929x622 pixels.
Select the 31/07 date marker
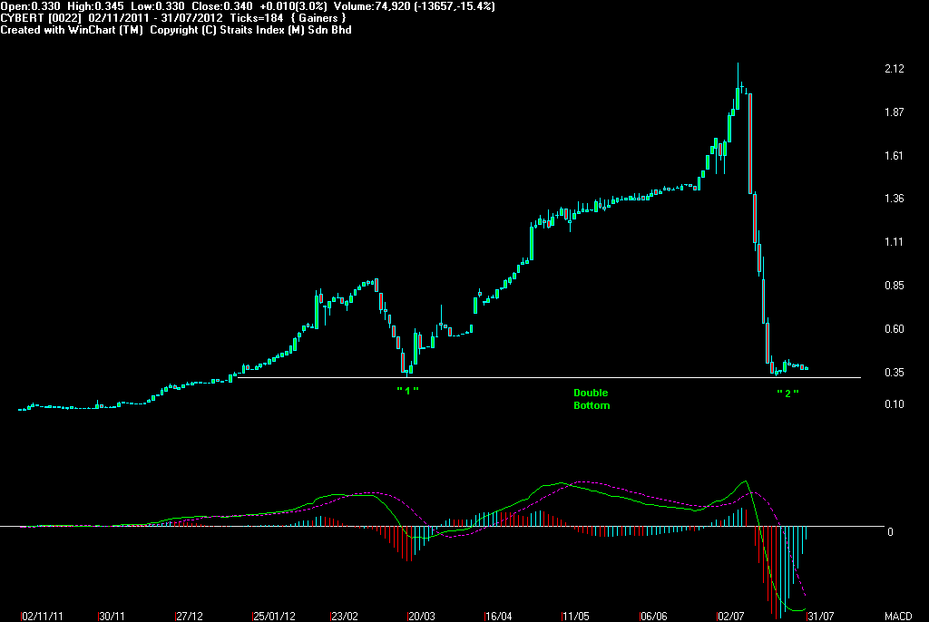[820, 616]
